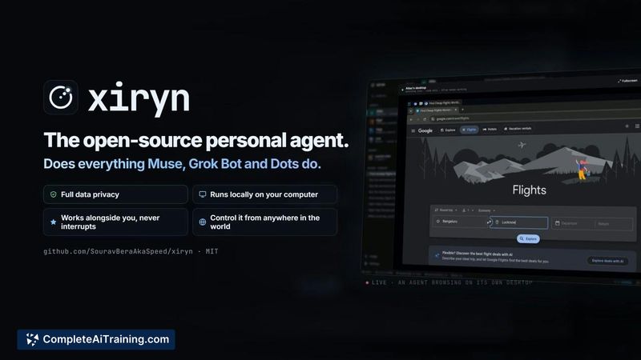Click 'The open-source personal agent.' headline
This screenshot has height=360, width=641.
(x=196, y=140)
